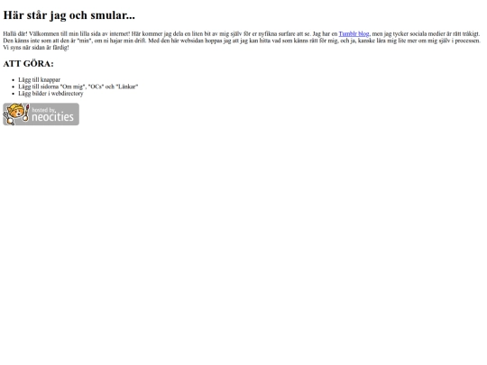Click "Hallå där!" at paragraph start
487x365 pixels.
(x=15, y=34)
